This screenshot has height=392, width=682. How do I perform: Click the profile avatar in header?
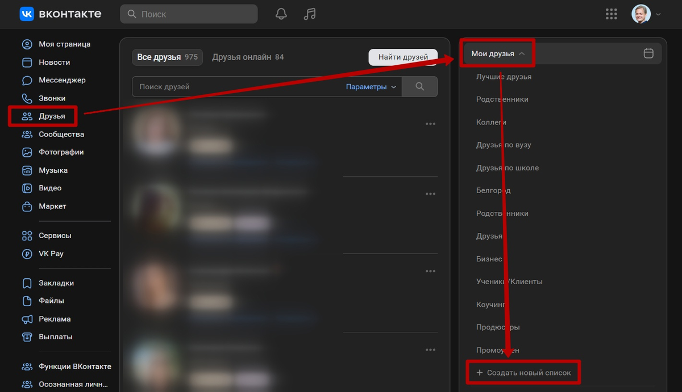pos(641,14)
